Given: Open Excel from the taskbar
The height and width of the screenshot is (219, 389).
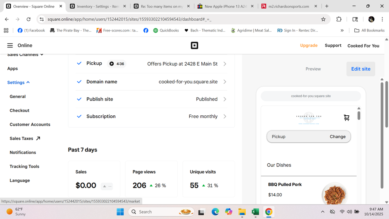Looking at the screenshot, I should (x=255, y=212).
